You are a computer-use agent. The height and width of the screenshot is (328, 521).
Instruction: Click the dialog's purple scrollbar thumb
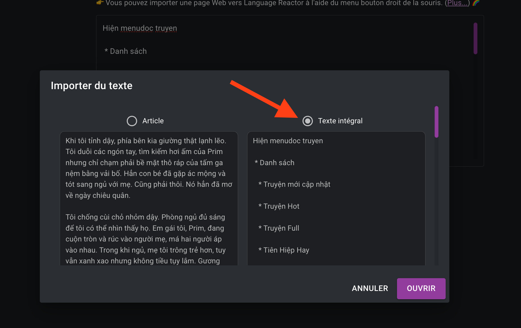(x=437, y=122)
